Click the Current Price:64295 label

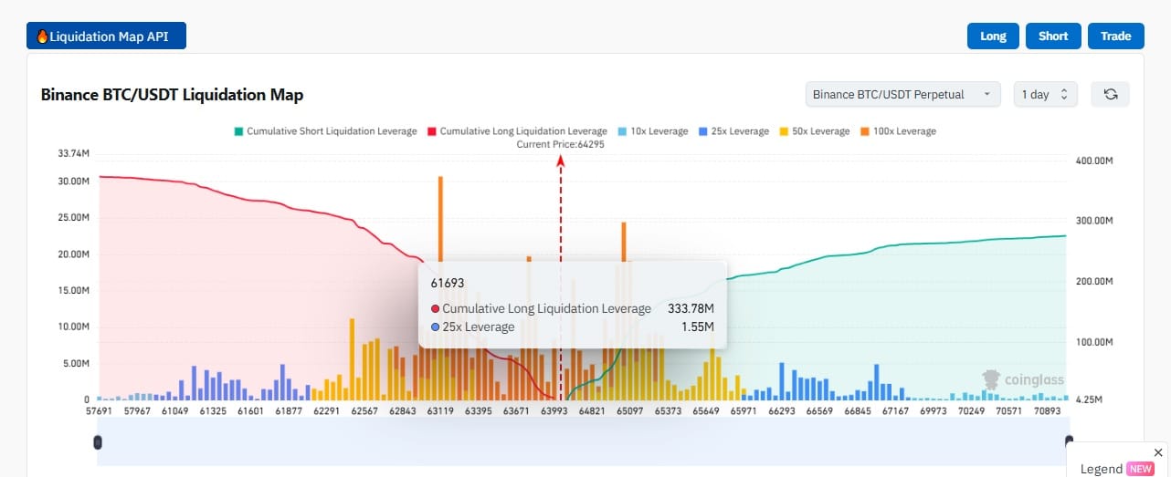tap(560, 144)
